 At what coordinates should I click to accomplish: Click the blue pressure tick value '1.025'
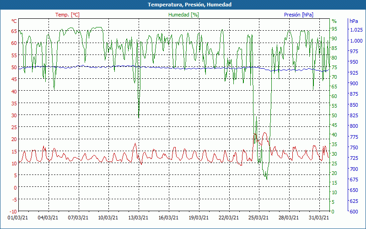pos(356,30)
